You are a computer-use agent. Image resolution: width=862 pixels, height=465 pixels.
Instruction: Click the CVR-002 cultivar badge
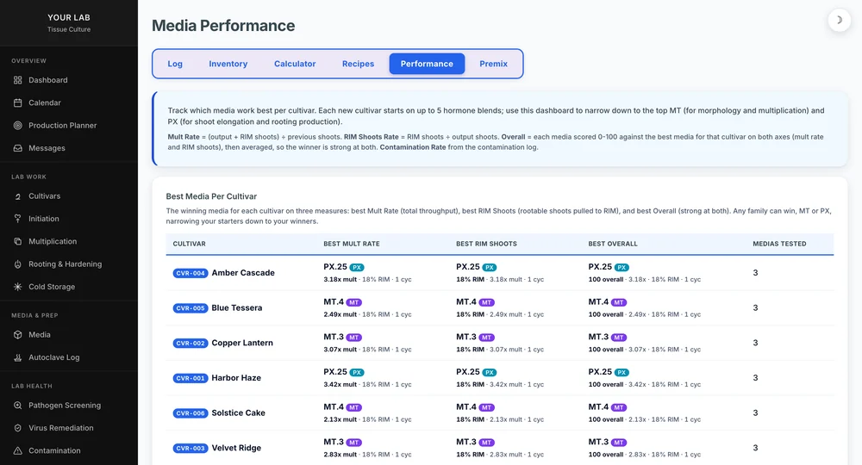[x=191, y=343]
